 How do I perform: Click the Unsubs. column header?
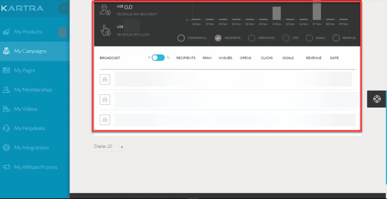(x=226, y=58)
